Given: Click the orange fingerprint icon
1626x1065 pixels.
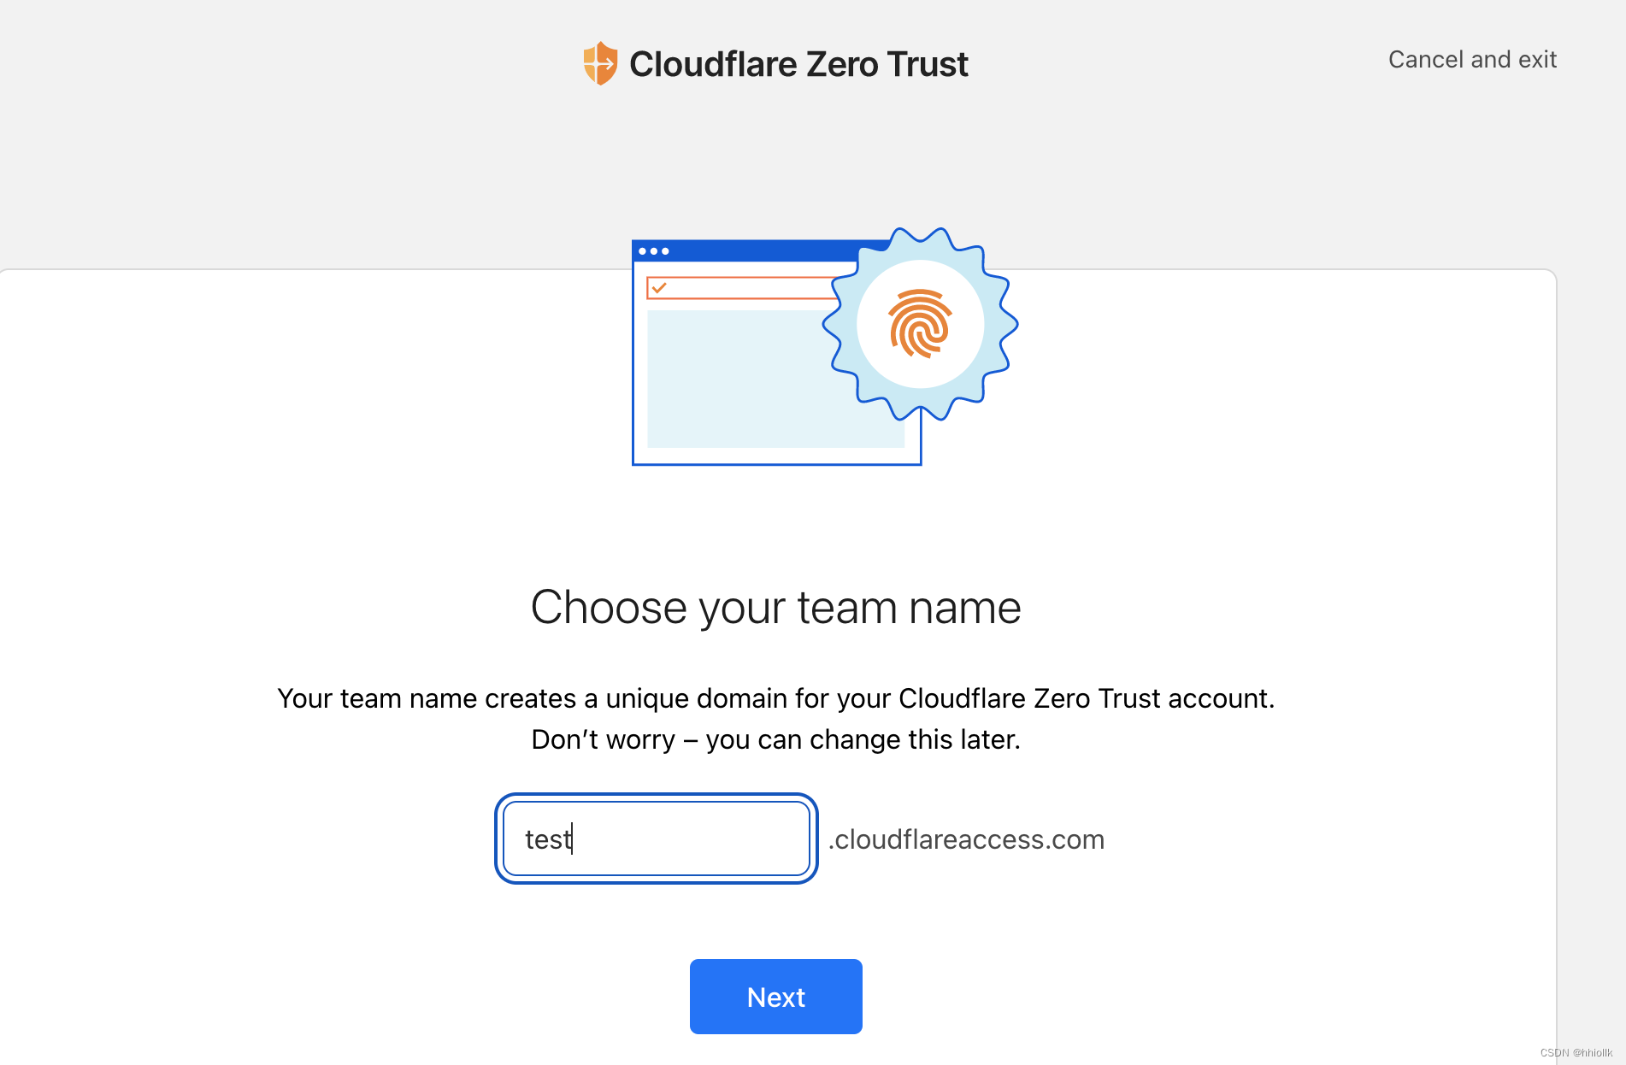Looking at the screenshot, I should tap(920, 324).
